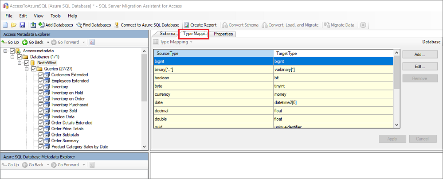Image resolution: width=443 pixels, height=179 pixels.
Task: Click the Add... button
Action: (419, 54)
